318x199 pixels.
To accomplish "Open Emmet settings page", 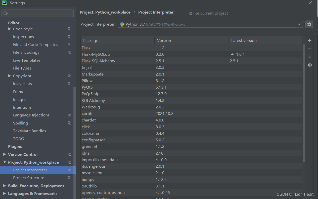I will coord(19,92).
